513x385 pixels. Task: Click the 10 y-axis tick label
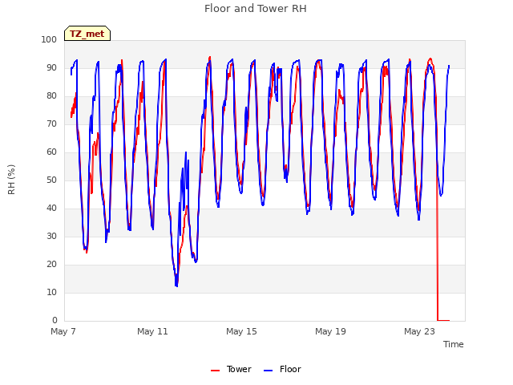click(51, 292)
